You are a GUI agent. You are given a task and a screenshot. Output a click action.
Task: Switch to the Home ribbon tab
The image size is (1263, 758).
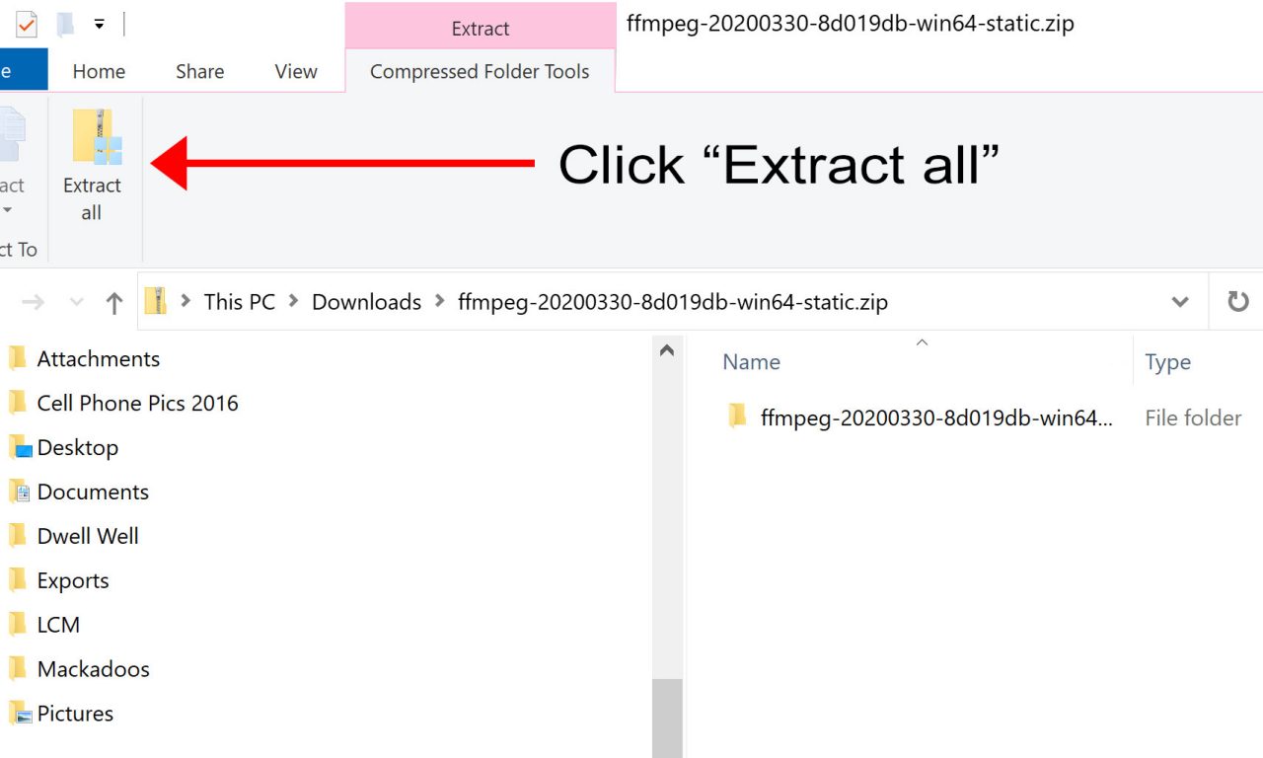click(x=99, y=72)
